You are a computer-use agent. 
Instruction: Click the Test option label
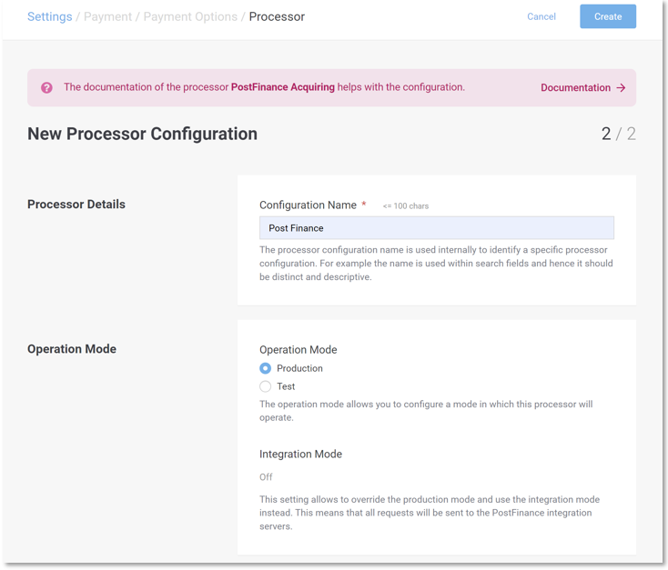(x=286, y=386)
